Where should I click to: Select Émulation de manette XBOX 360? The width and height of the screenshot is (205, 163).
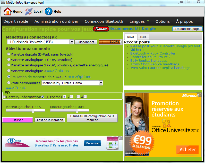pyautogui.click(x=9, y=76)
